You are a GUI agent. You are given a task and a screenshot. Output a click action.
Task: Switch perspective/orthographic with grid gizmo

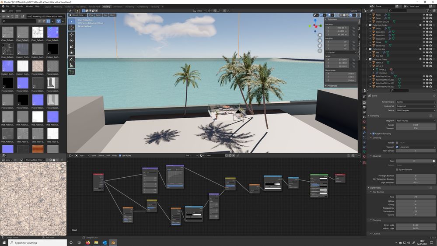[320, 51]
